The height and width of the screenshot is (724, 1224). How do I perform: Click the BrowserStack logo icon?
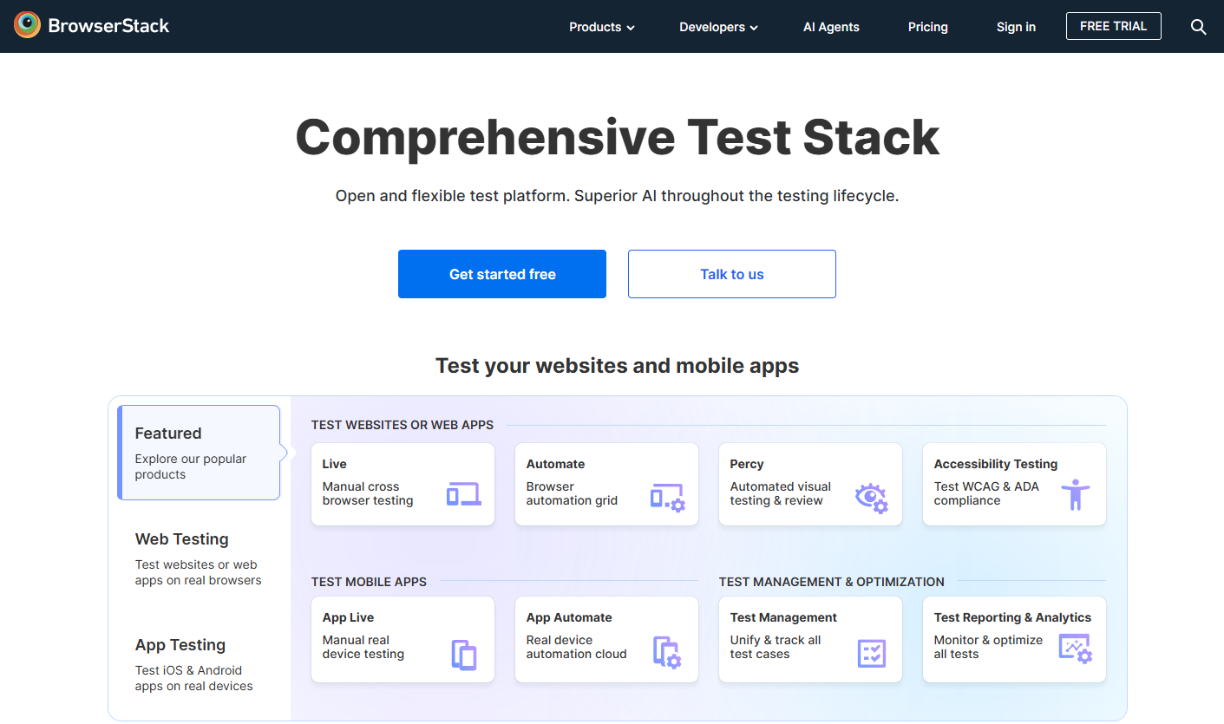point(28,26)
